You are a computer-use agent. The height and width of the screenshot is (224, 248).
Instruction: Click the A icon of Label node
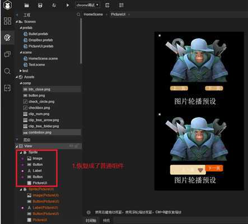[29, 171]
